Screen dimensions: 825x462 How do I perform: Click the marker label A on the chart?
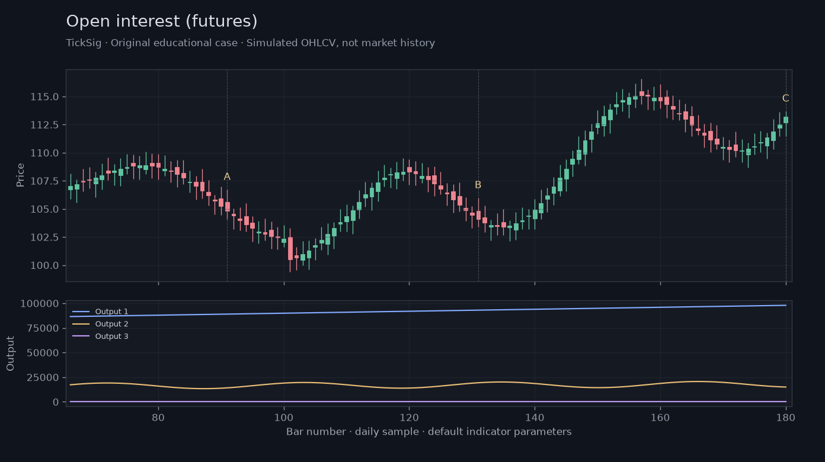(227, 177)
